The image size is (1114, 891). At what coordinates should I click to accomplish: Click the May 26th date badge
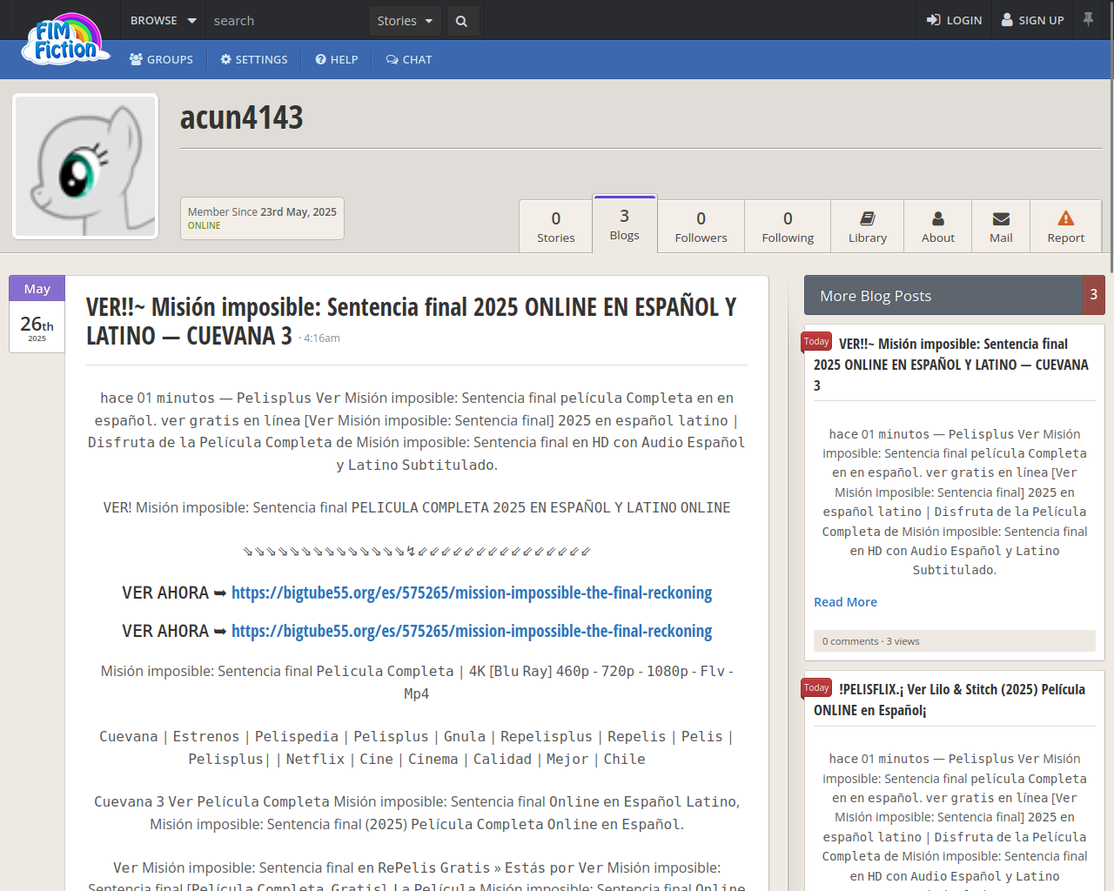point(37,314)
